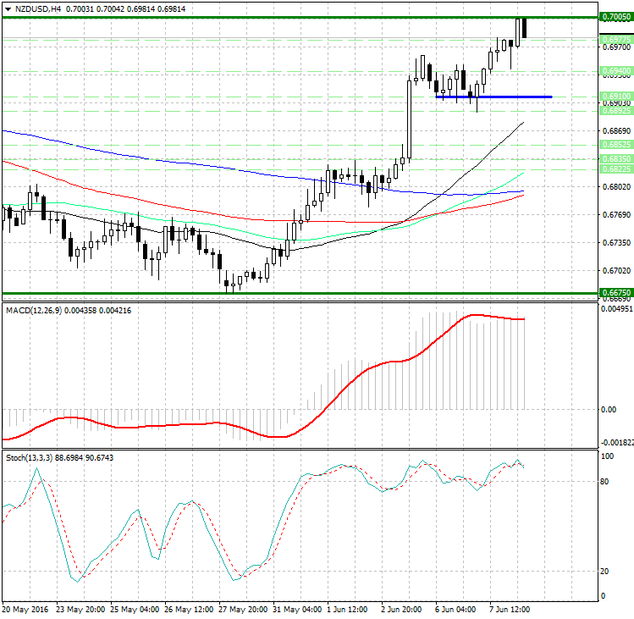This screenshot has width=634, height=619.
Task: Select the green horizontal line at 0.66750
Action: tap(300, 293)
